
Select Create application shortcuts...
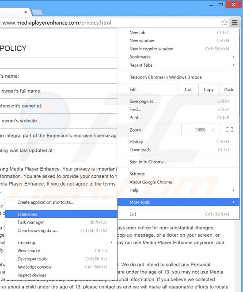pos(61,202)
